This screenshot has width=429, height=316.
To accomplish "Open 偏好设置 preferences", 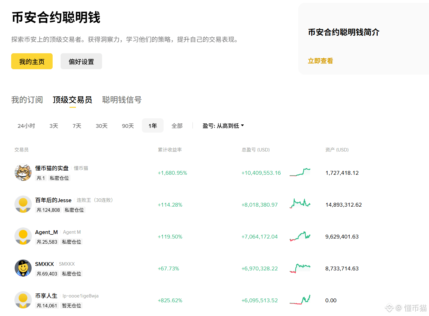I will coord(81,61).
